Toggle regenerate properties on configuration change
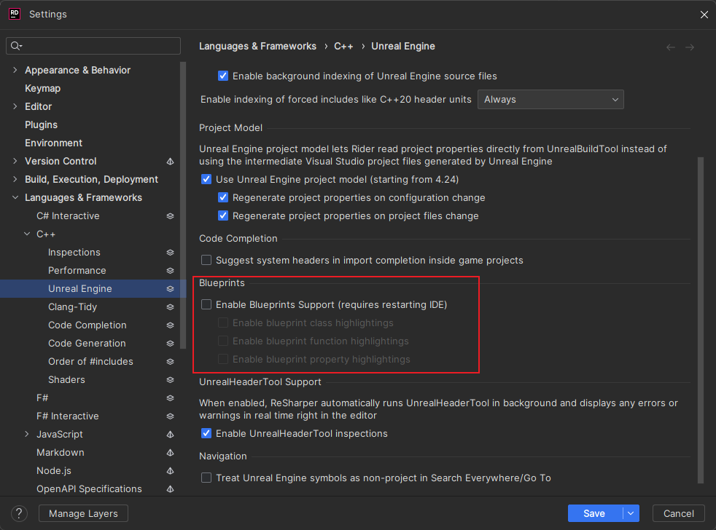716x530 pixels. (223, 197)
